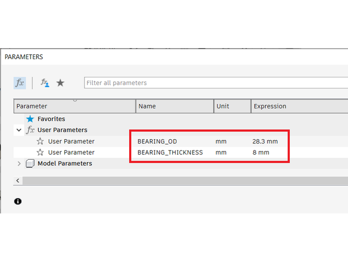The height and width of the screenshot is (261, 348).
Task: Click the fx user parameters toolbar icon
Action: (x=19, y=82)
